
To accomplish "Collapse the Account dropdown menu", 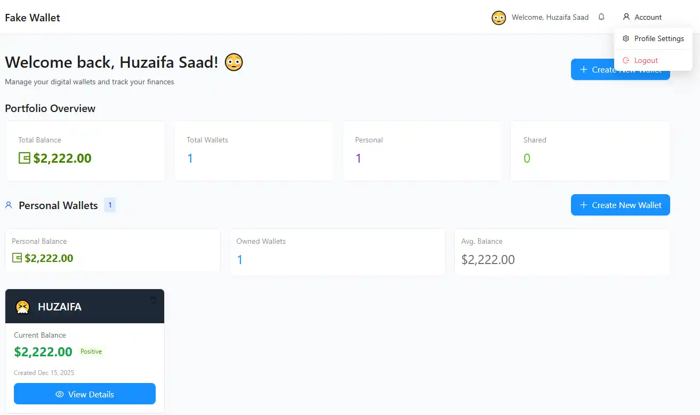I will [x=642, y=17].
